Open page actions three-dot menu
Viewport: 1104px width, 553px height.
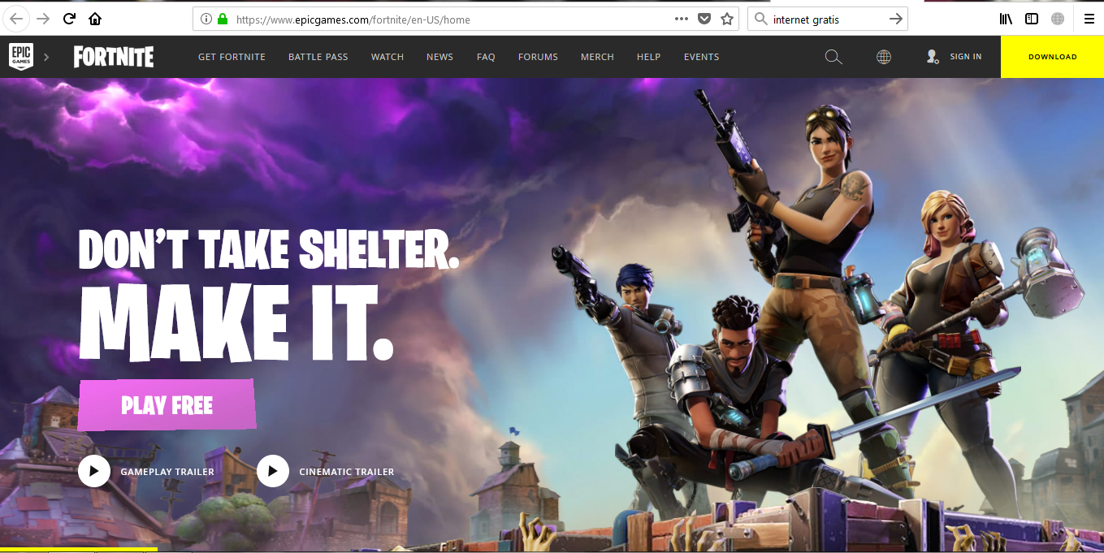pos(682,19)
